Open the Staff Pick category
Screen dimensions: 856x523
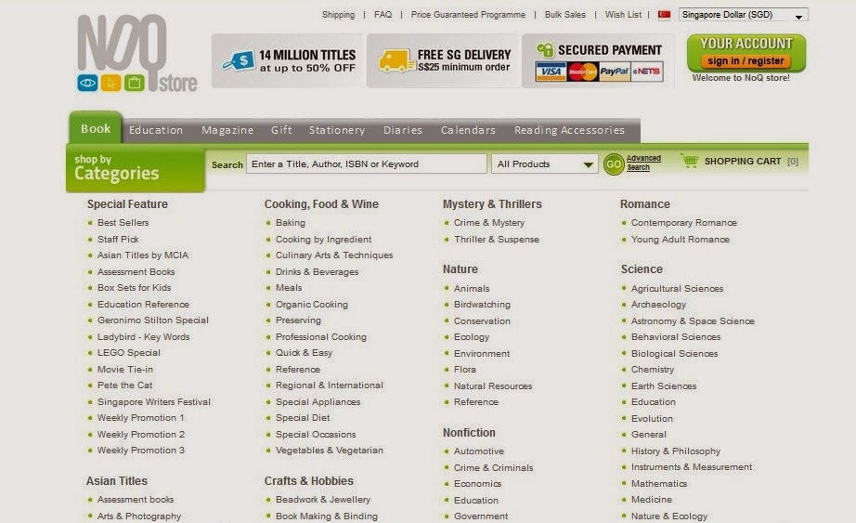[118, 239]
